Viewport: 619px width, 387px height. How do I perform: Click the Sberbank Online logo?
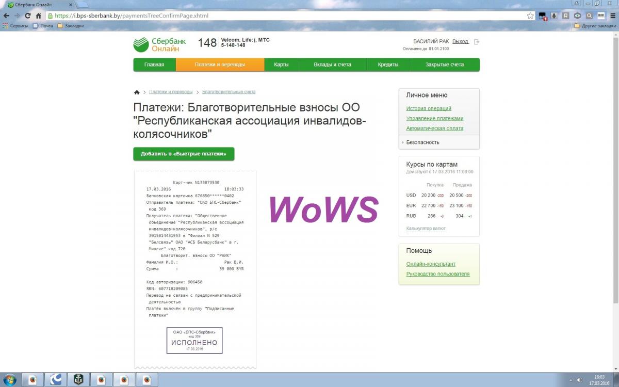156,45
